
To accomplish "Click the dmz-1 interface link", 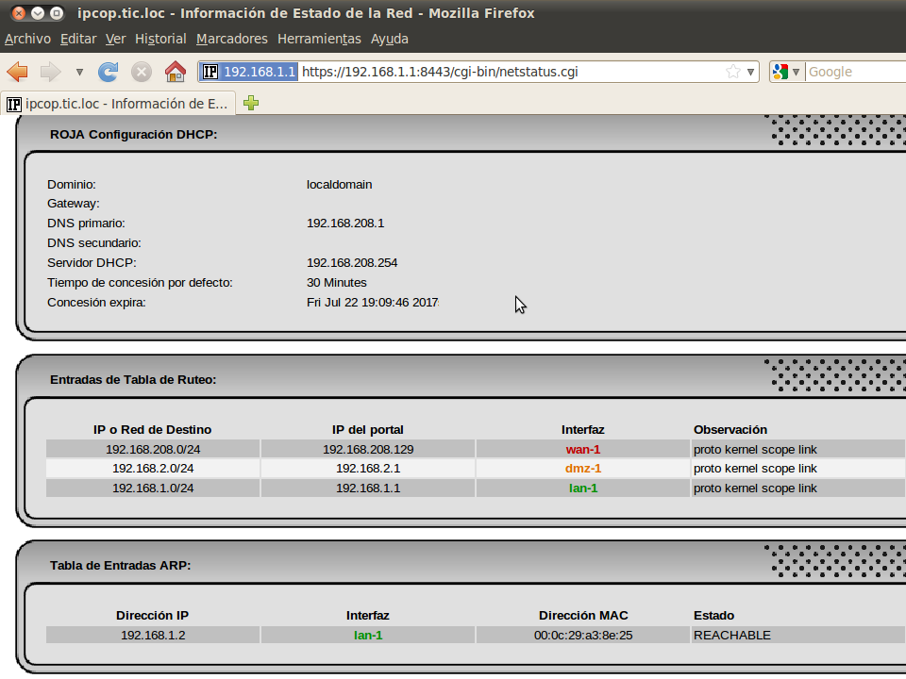I will tap(582, 469).
